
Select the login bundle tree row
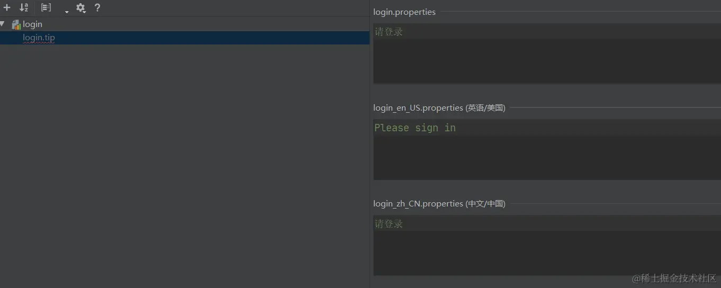185,24
